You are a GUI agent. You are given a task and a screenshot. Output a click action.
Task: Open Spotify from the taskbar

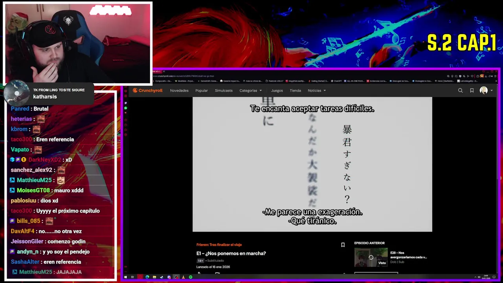[191, 277]
